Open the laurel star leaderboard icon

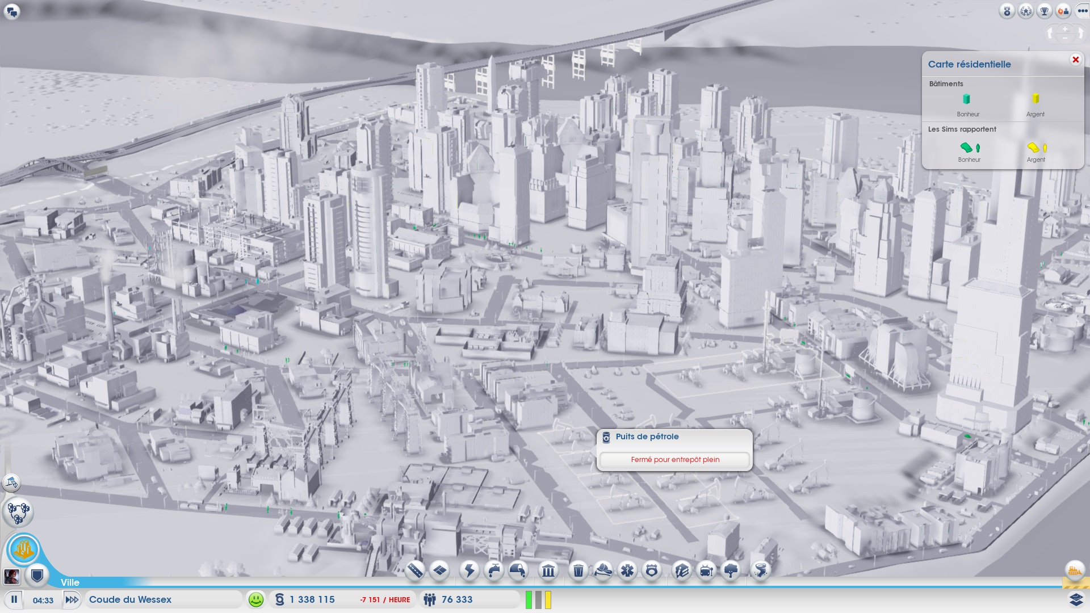tap(1026, 11)
